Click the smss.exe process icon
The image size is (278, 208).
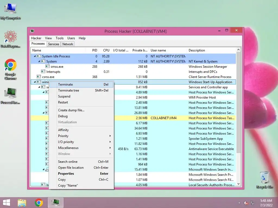[x=47, y=66]
